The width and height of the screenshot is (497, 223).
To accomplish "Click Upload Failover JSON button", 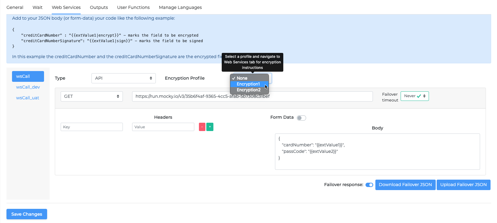I will (463, 185).
